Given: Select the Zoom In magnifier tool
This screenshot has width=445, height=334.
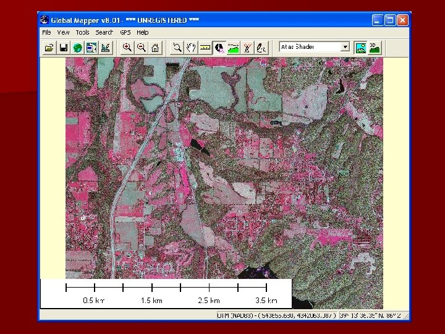Looking at the screenshot, I should point(127,47).
